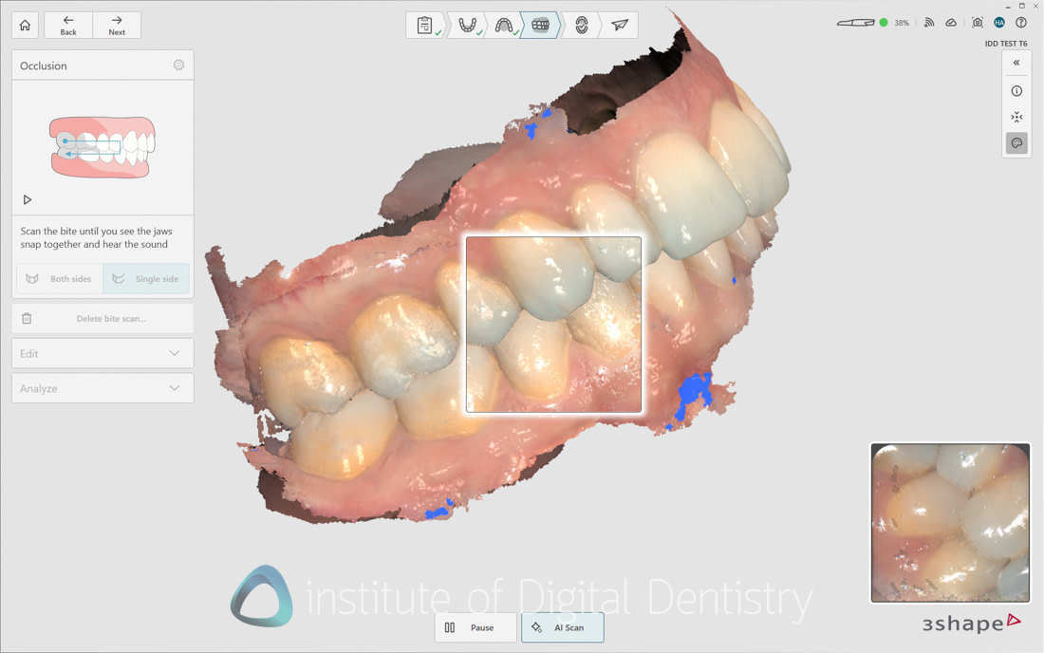Start AI Scan mode

562,627
